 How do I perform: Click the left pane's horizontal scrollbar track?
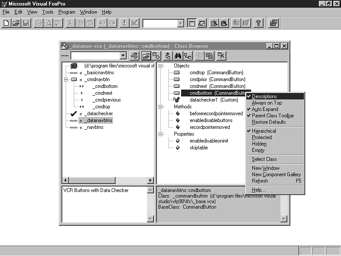(x=107, y=180)
